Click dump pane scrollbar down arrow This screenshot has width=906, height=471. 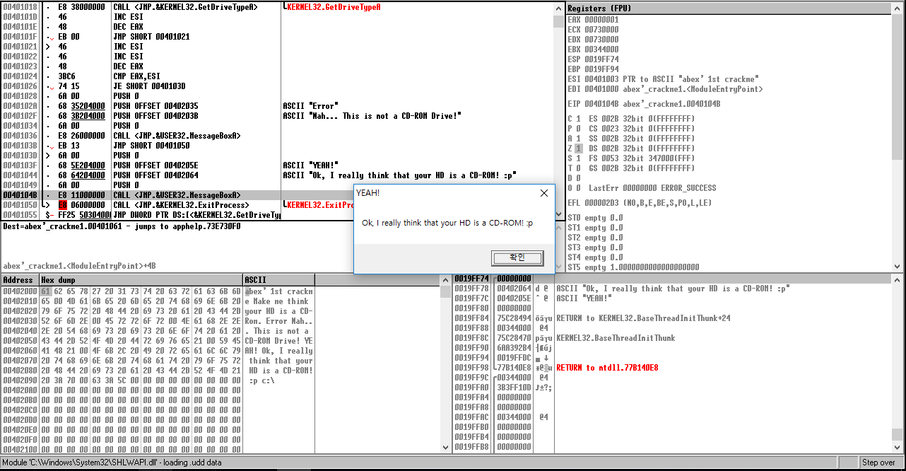click(445, 447)
